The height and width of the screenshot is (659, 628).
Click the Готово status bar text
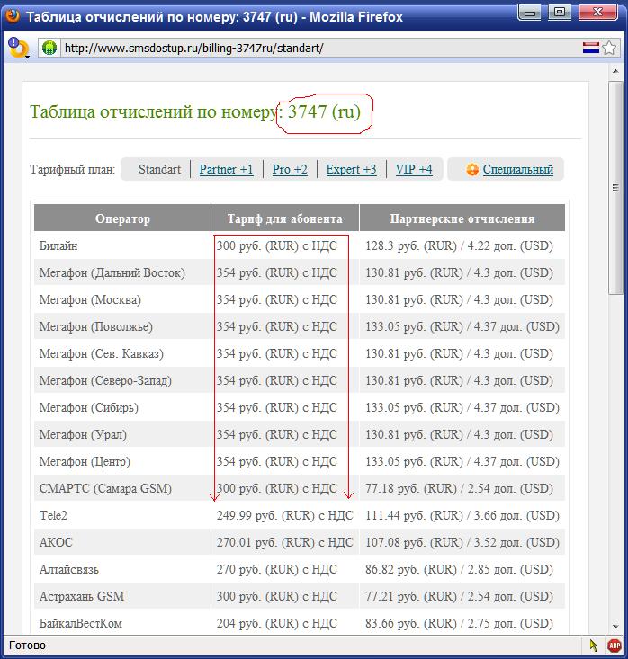click(27, 646)
